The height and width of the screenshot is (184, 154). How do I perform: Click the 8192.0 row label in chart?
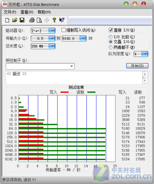11,159
